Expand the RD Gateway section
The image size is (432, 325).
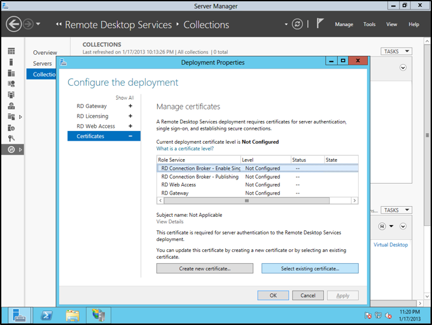[130, 106]
